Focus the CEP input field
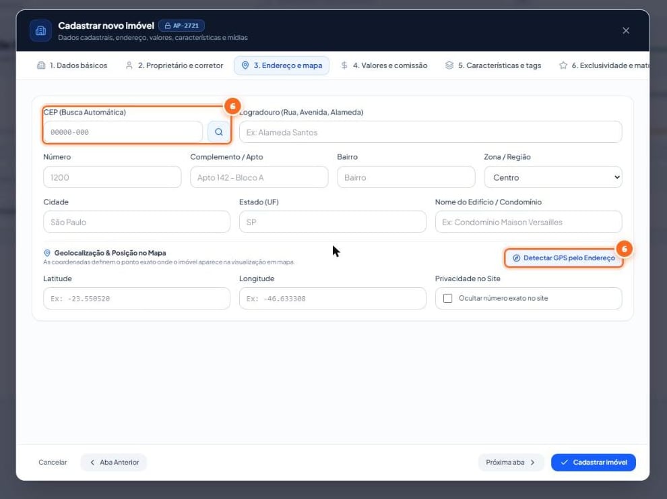This screenshot has width=667, height=499. pos(123,132)
